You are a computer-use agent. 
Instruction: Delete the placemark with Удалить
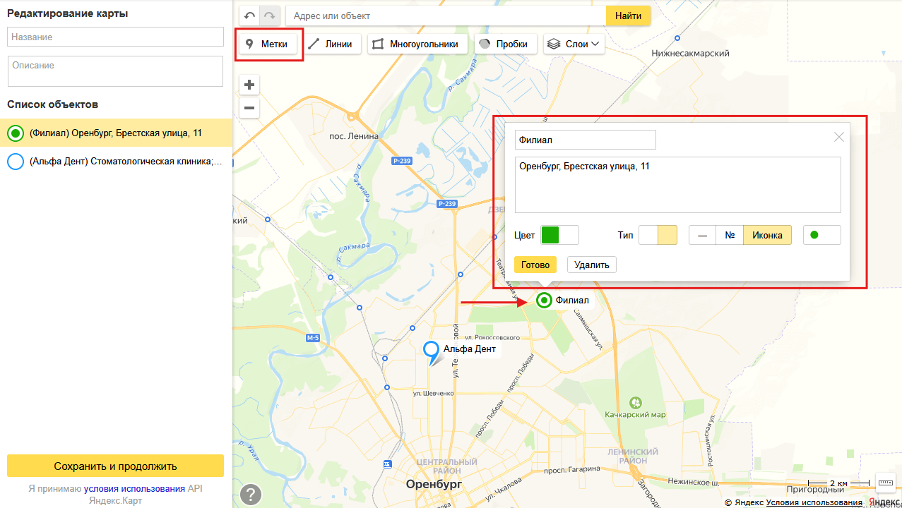point(592,265)
